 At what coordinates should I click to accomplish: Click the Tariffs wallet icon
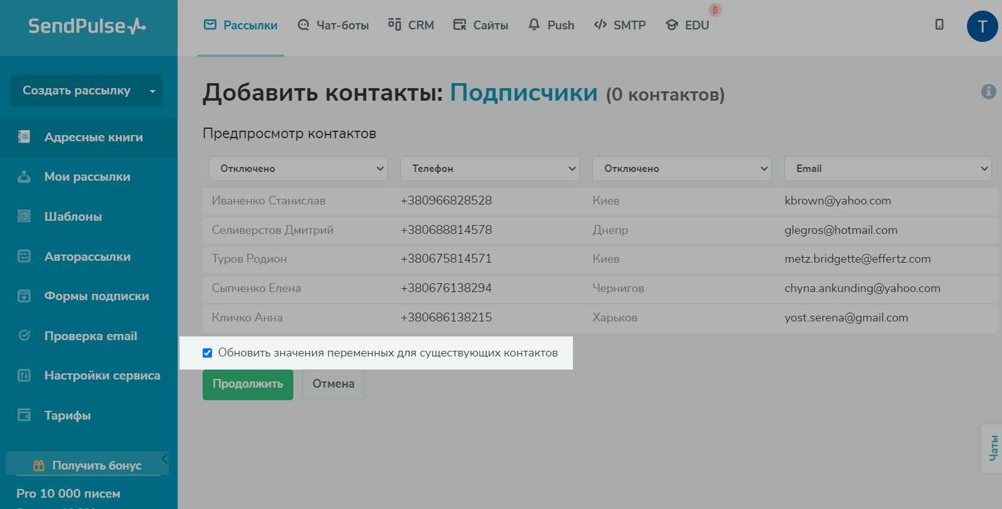(24, 415)
